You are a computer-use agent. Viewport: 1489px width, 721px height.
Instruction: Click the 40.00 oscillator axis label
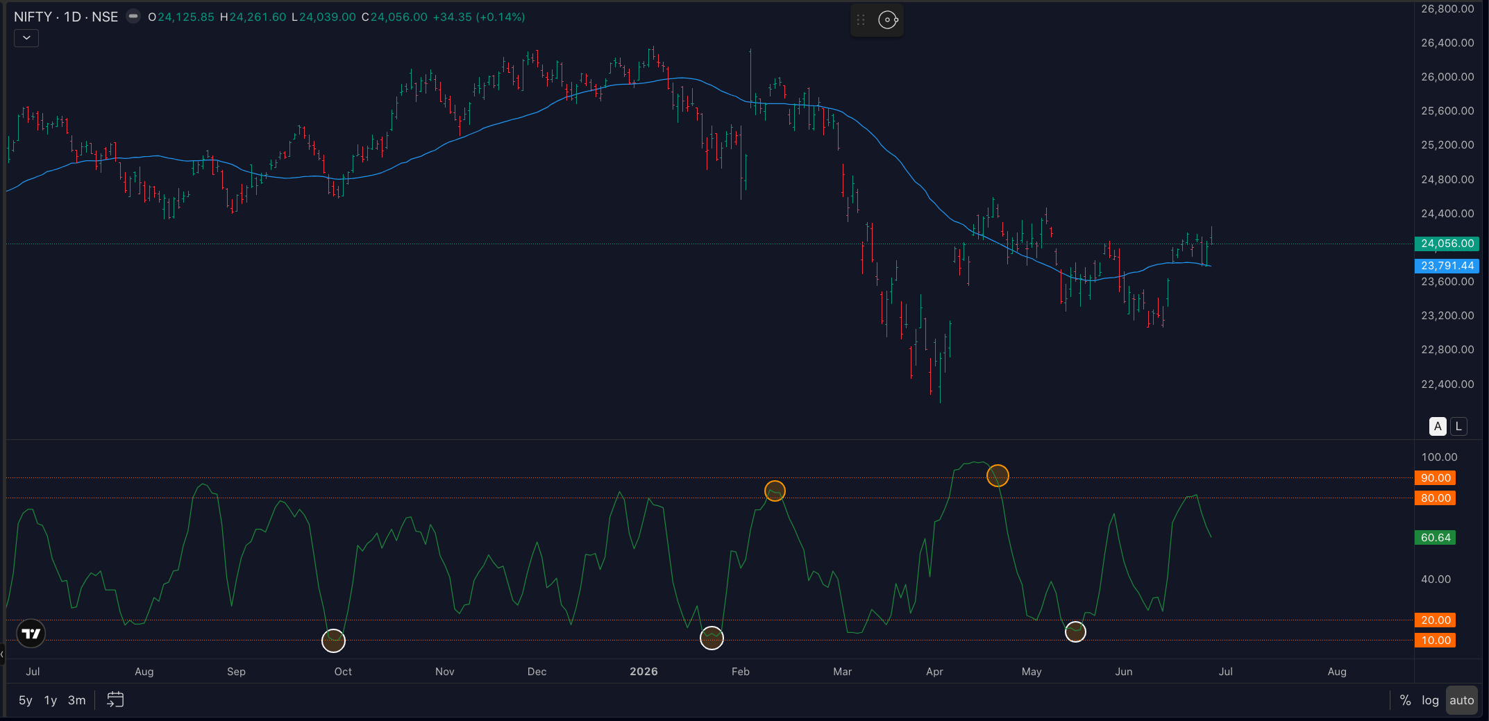[x=1436, y=579]
